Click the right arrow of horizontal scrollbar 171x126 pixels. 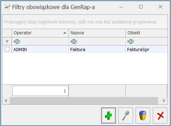(x=164, y=100)
